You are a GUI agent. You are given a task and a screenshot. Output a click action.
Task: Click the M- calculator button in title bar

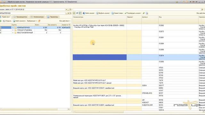click(x=197, y=2)
